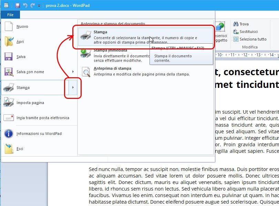Click the 'Anteprima e stampa del documento' header

[113, 23]
